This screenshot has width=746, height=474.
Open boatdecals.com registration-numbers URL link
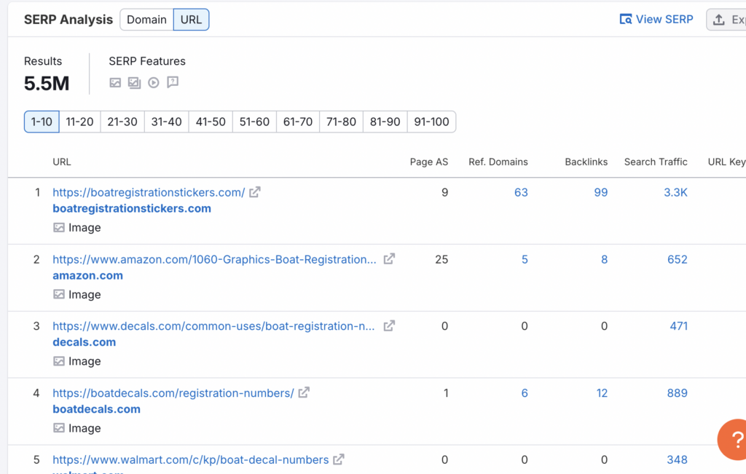[173, 392]
